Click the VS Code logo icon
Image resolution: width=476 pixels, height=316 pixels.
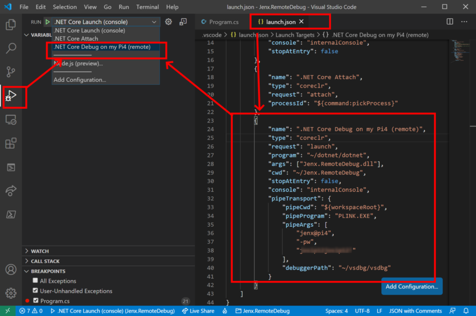pos(8,7)
